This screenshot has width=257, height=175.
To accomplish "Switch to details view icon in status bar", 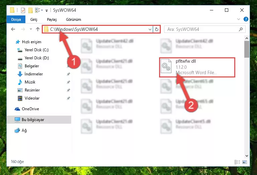I will [x=237, y=162].
